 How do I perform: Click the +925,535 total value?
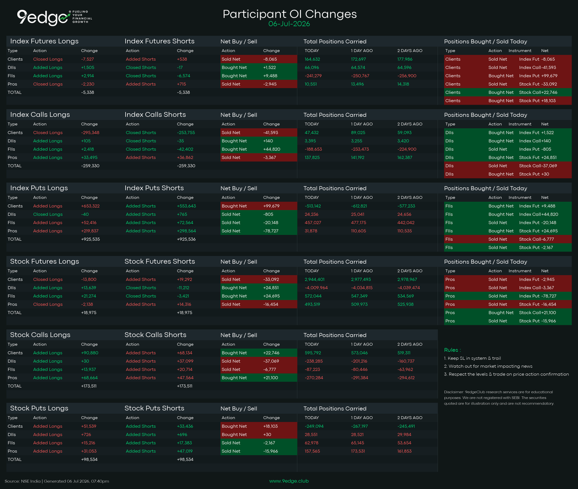[x=90, y=239]
